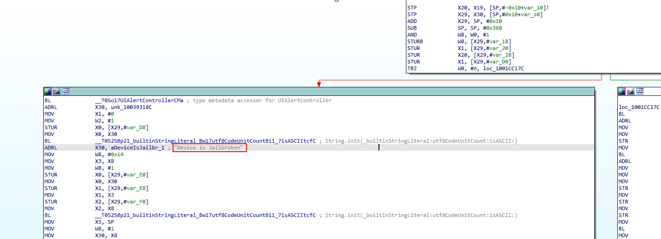Image resolution: width=661 pixels, height=239 pixels.
Task: Open node color picker on UIAlertController block
Action: (48, 91)
